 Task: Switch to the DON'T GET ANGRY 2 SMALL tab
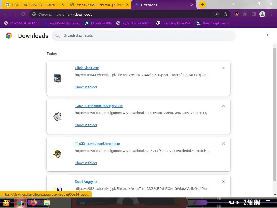pyautogui.click(x=35, y=5)
